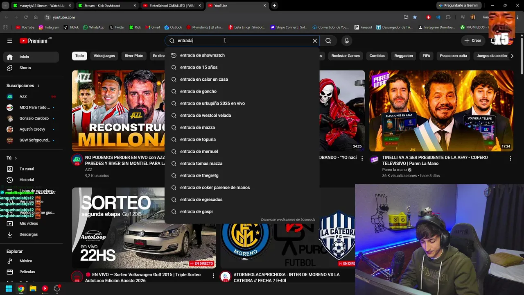Open Tu canal in the sidebar

pos(31,169)
